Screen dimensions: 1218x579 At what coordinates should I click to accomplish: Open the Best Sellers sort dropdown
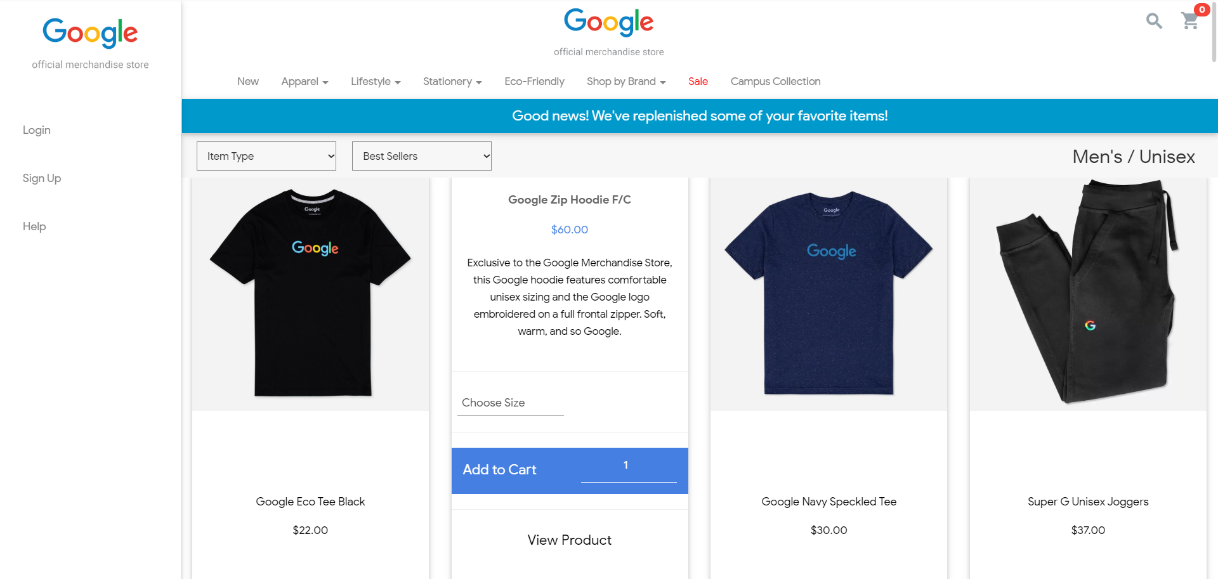click(422, 156)
